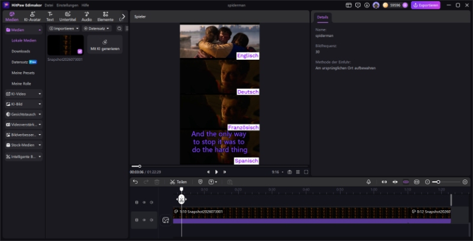Open the Hilfe menu
Image resolution: width=473 pixels, height=241 pixels.
(85, 5)
